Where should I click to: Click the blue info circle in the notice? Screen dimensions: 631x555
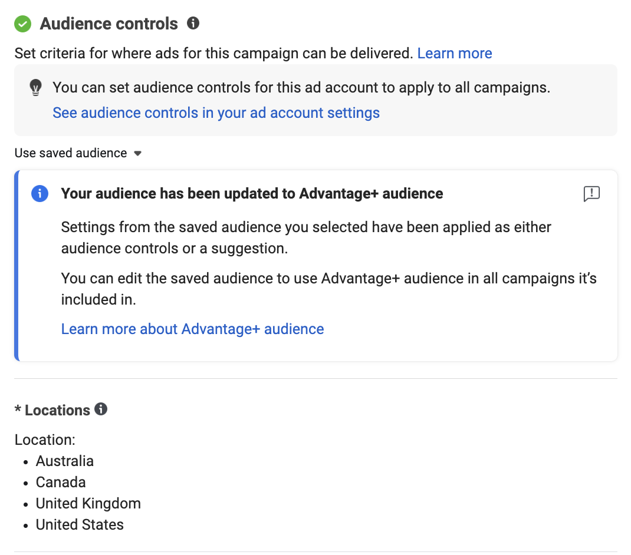40,193
